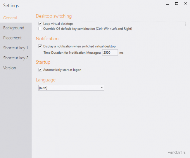This screenshot has height=158, width=190.
Task: Disable notification when switched virtual desktop
Action: click(40, 46)
